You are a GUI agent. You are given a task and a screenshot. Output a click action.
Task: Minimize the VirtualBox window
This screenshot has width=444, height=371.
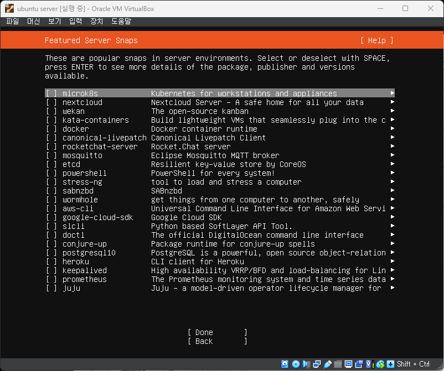(x=380, y=8)
